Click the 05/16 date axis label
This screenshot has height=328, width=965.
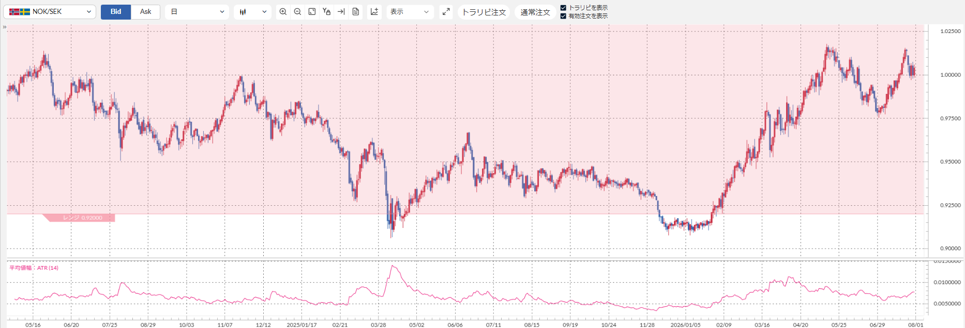33,325
